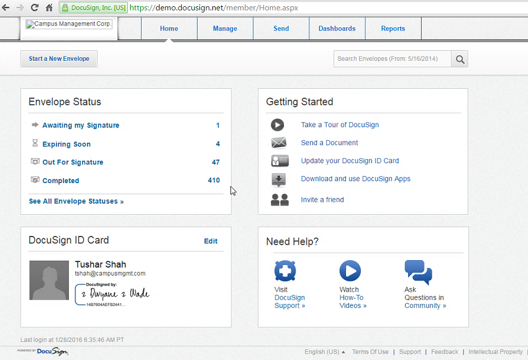This screenshot has width=528, height=360.
Task: Click the Feedback footer link
Action: click(445, 351)
